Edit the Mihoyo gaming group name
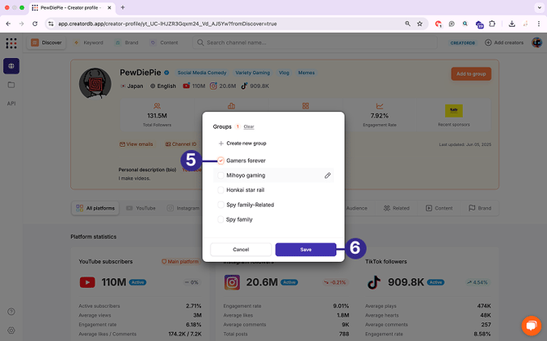The image size is (547, 341). pyautogui.click(x=327, y=175)
